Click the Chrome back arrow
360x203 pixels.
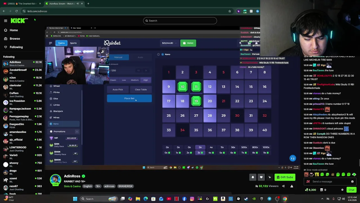pyautogui.click(x=4, y=11)
